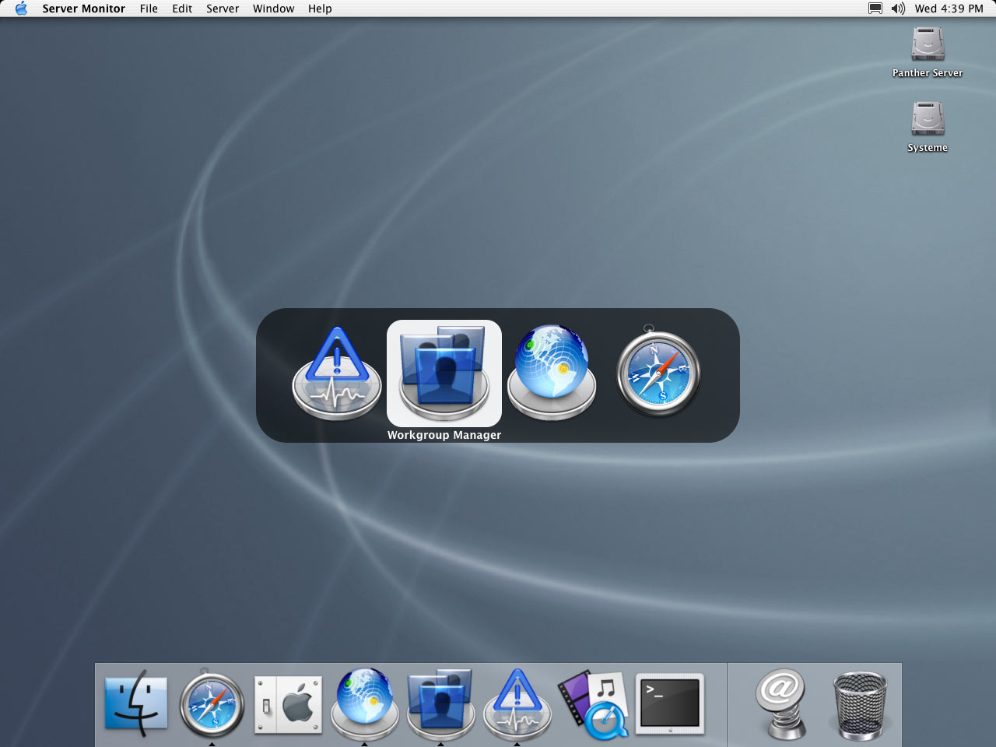996x747 pixels.
Task: Open Server Monitor from the Dock
Action: [x=517, y=703]
